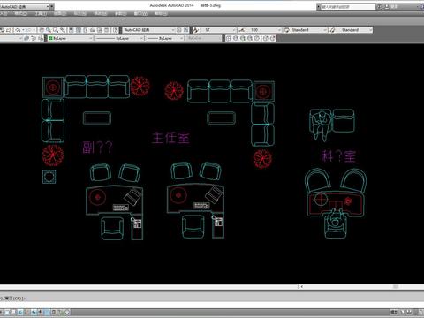Viewport: 424px width, 318px height.
Task: Click the Zoom Previous icon
Action: point(63,30)
